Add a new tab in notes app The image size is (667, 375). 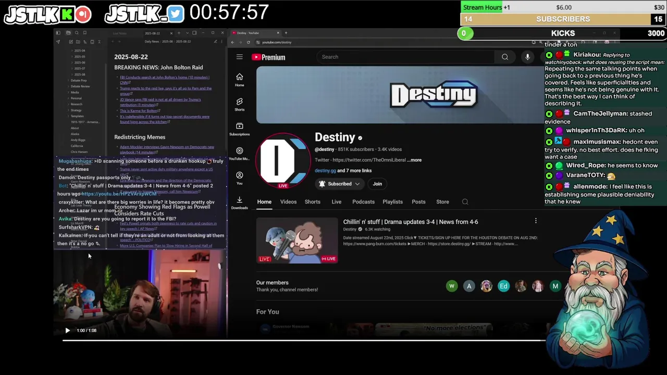click(178, 33)
